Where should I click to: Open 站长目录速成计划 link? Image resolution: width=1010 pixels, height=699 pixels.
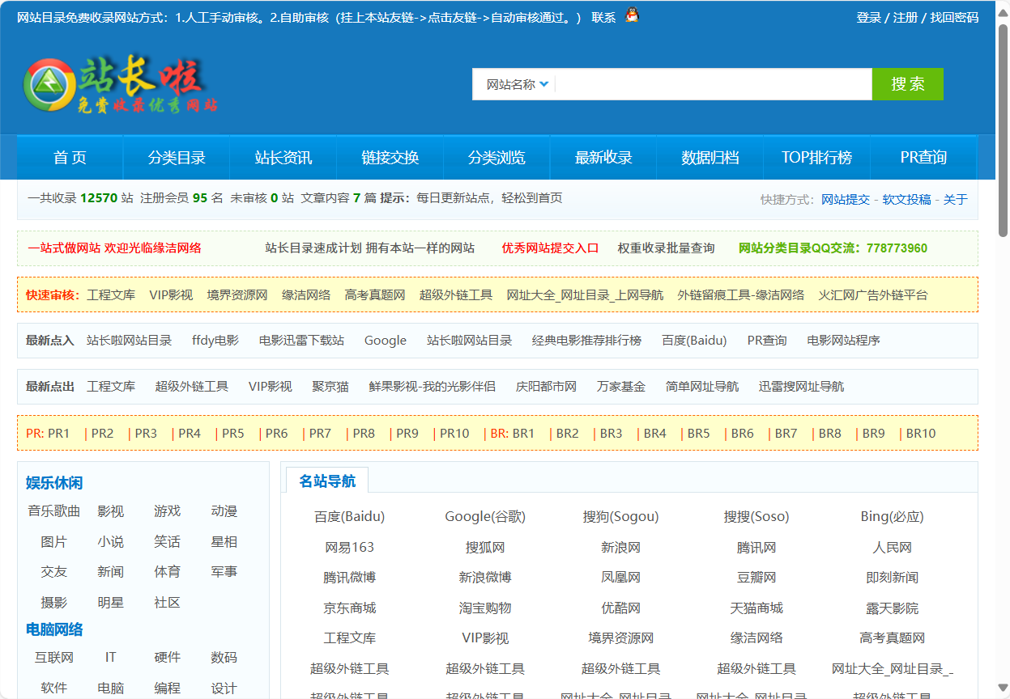[x=369, y=248]
